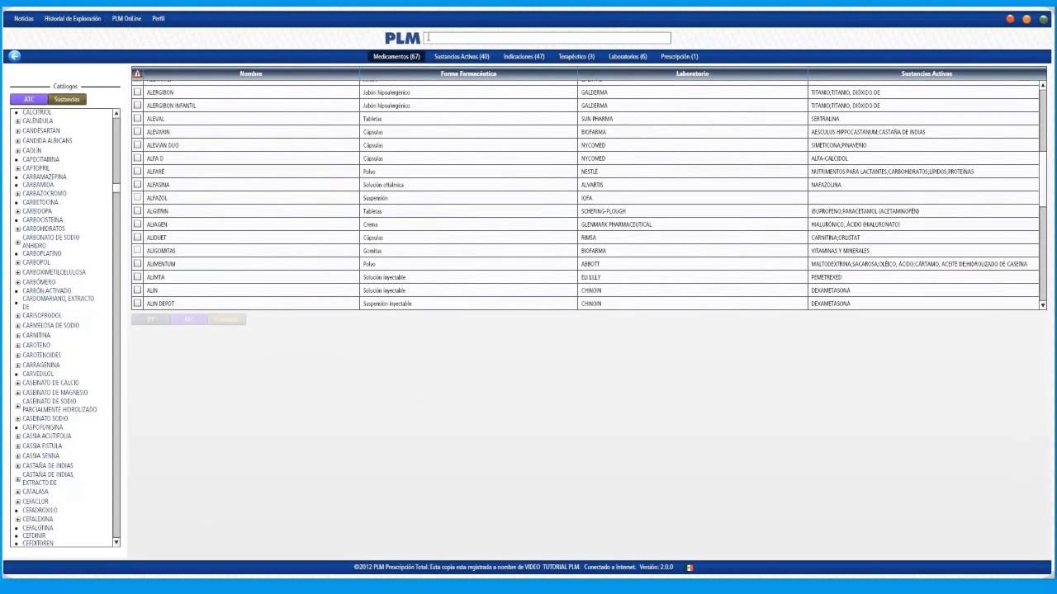Go back with the blue arrow icon
Viewport: 1057px width, 594px height.
pyautogui.click(x=14, y=56)
